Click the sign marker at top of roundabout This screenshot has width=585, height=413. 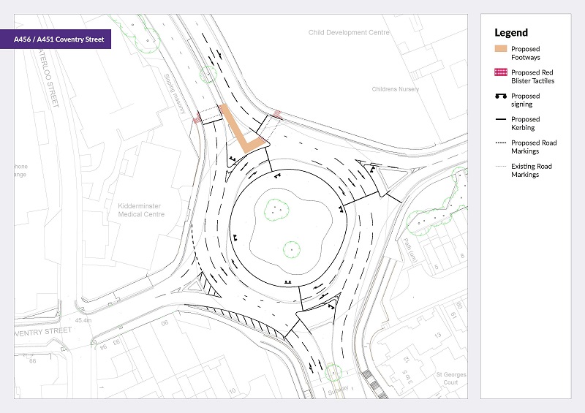tap(276, 175)
